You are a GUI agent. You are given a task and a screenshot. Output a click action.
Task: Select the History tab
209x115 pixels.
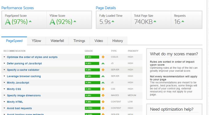point(117,41)
